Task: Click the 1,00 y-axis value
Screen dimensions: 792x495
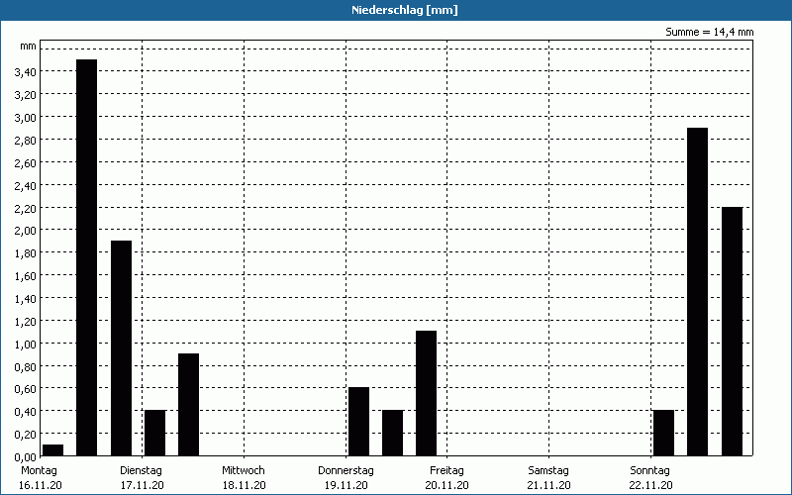Action: coord(26,344)
